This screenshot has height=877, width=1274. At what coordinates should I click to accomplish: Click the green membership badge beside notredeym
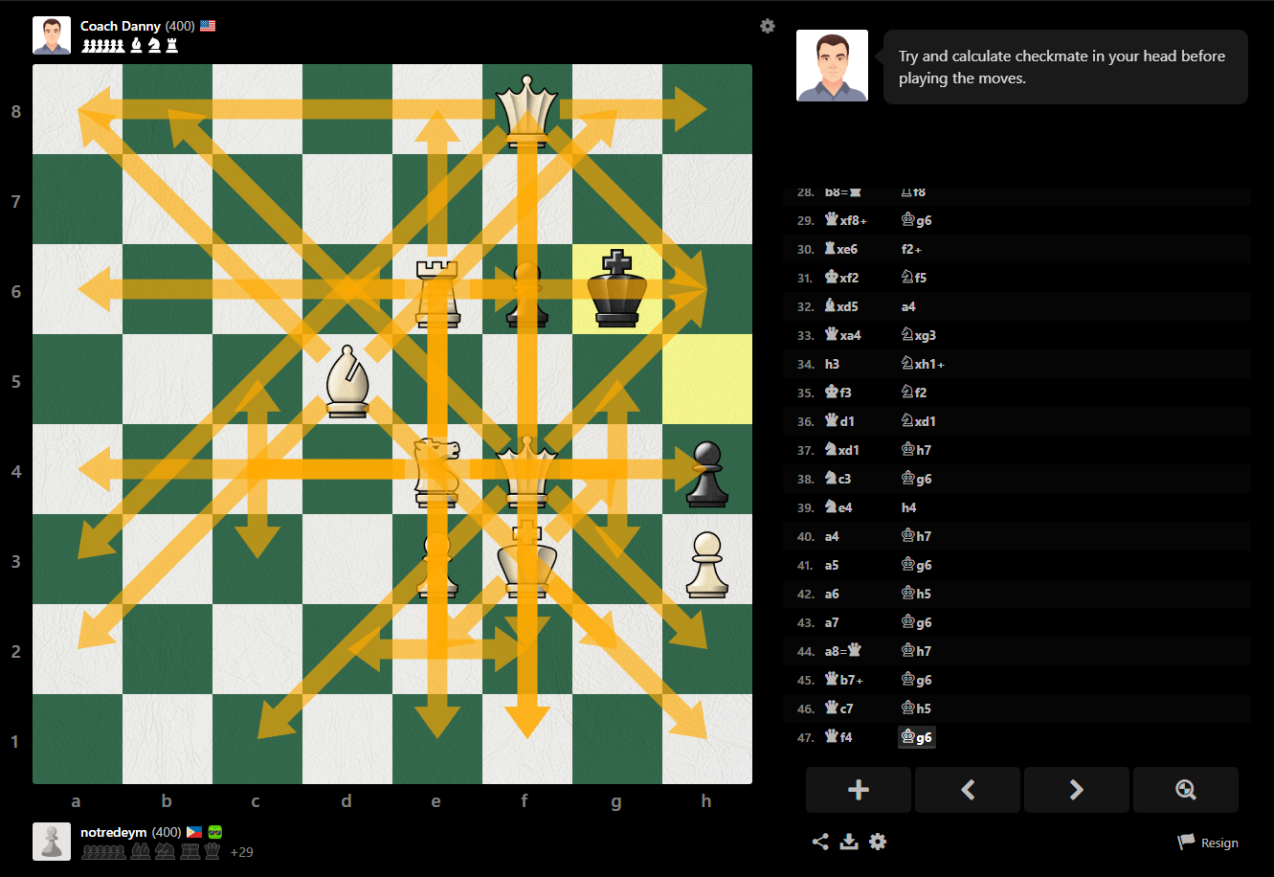(x=215, y=832)
